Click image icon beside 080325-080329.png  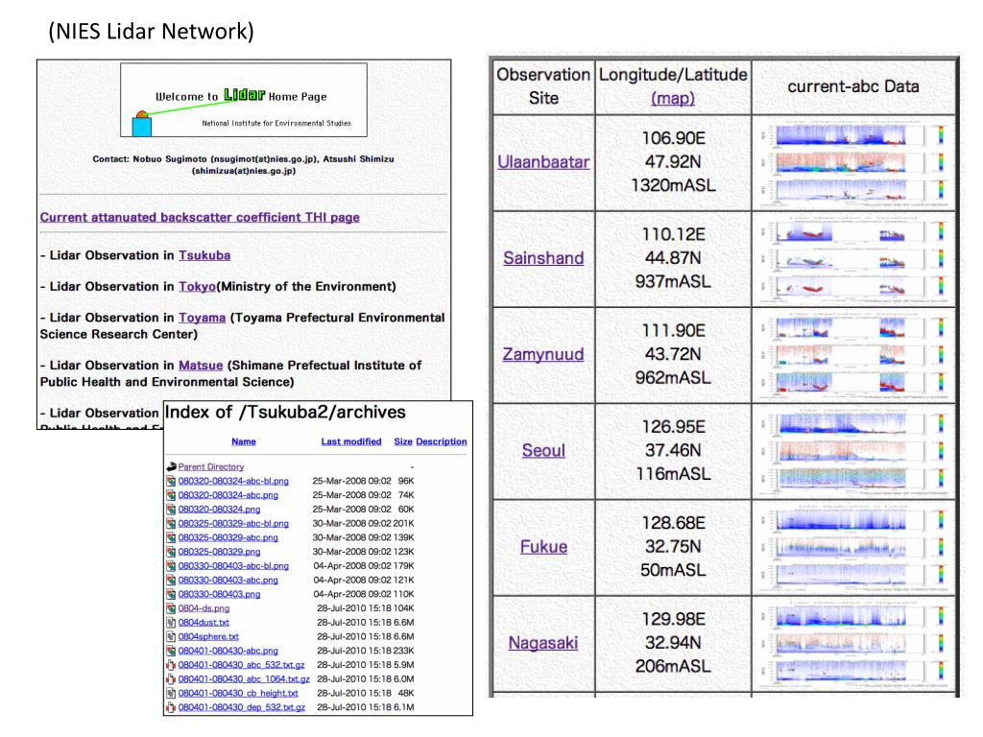coord(171,552)
